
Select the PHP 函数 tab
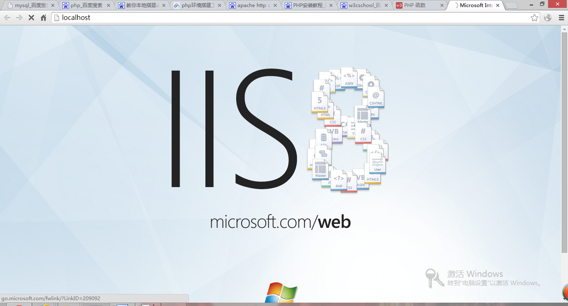(x=420, y=5)
